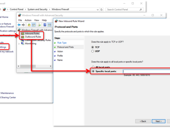
Task: Select the UDP radio button
Action: click(x=93, y=51)
